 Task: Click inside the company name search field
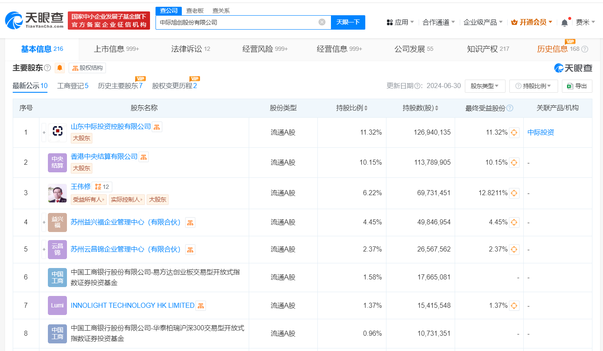(237, 22)
